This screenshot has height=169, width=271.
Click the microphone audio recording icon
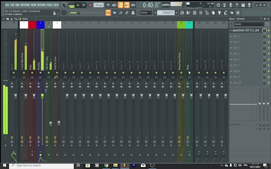[231, 5]
